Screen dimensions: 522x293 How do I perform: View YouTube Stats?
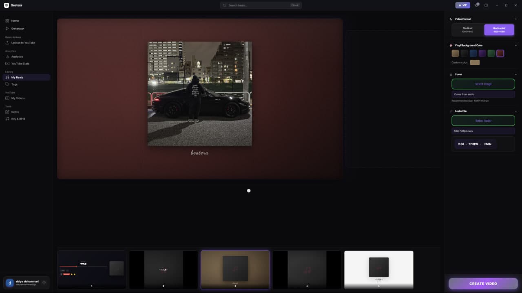click(x=20, y=63)
